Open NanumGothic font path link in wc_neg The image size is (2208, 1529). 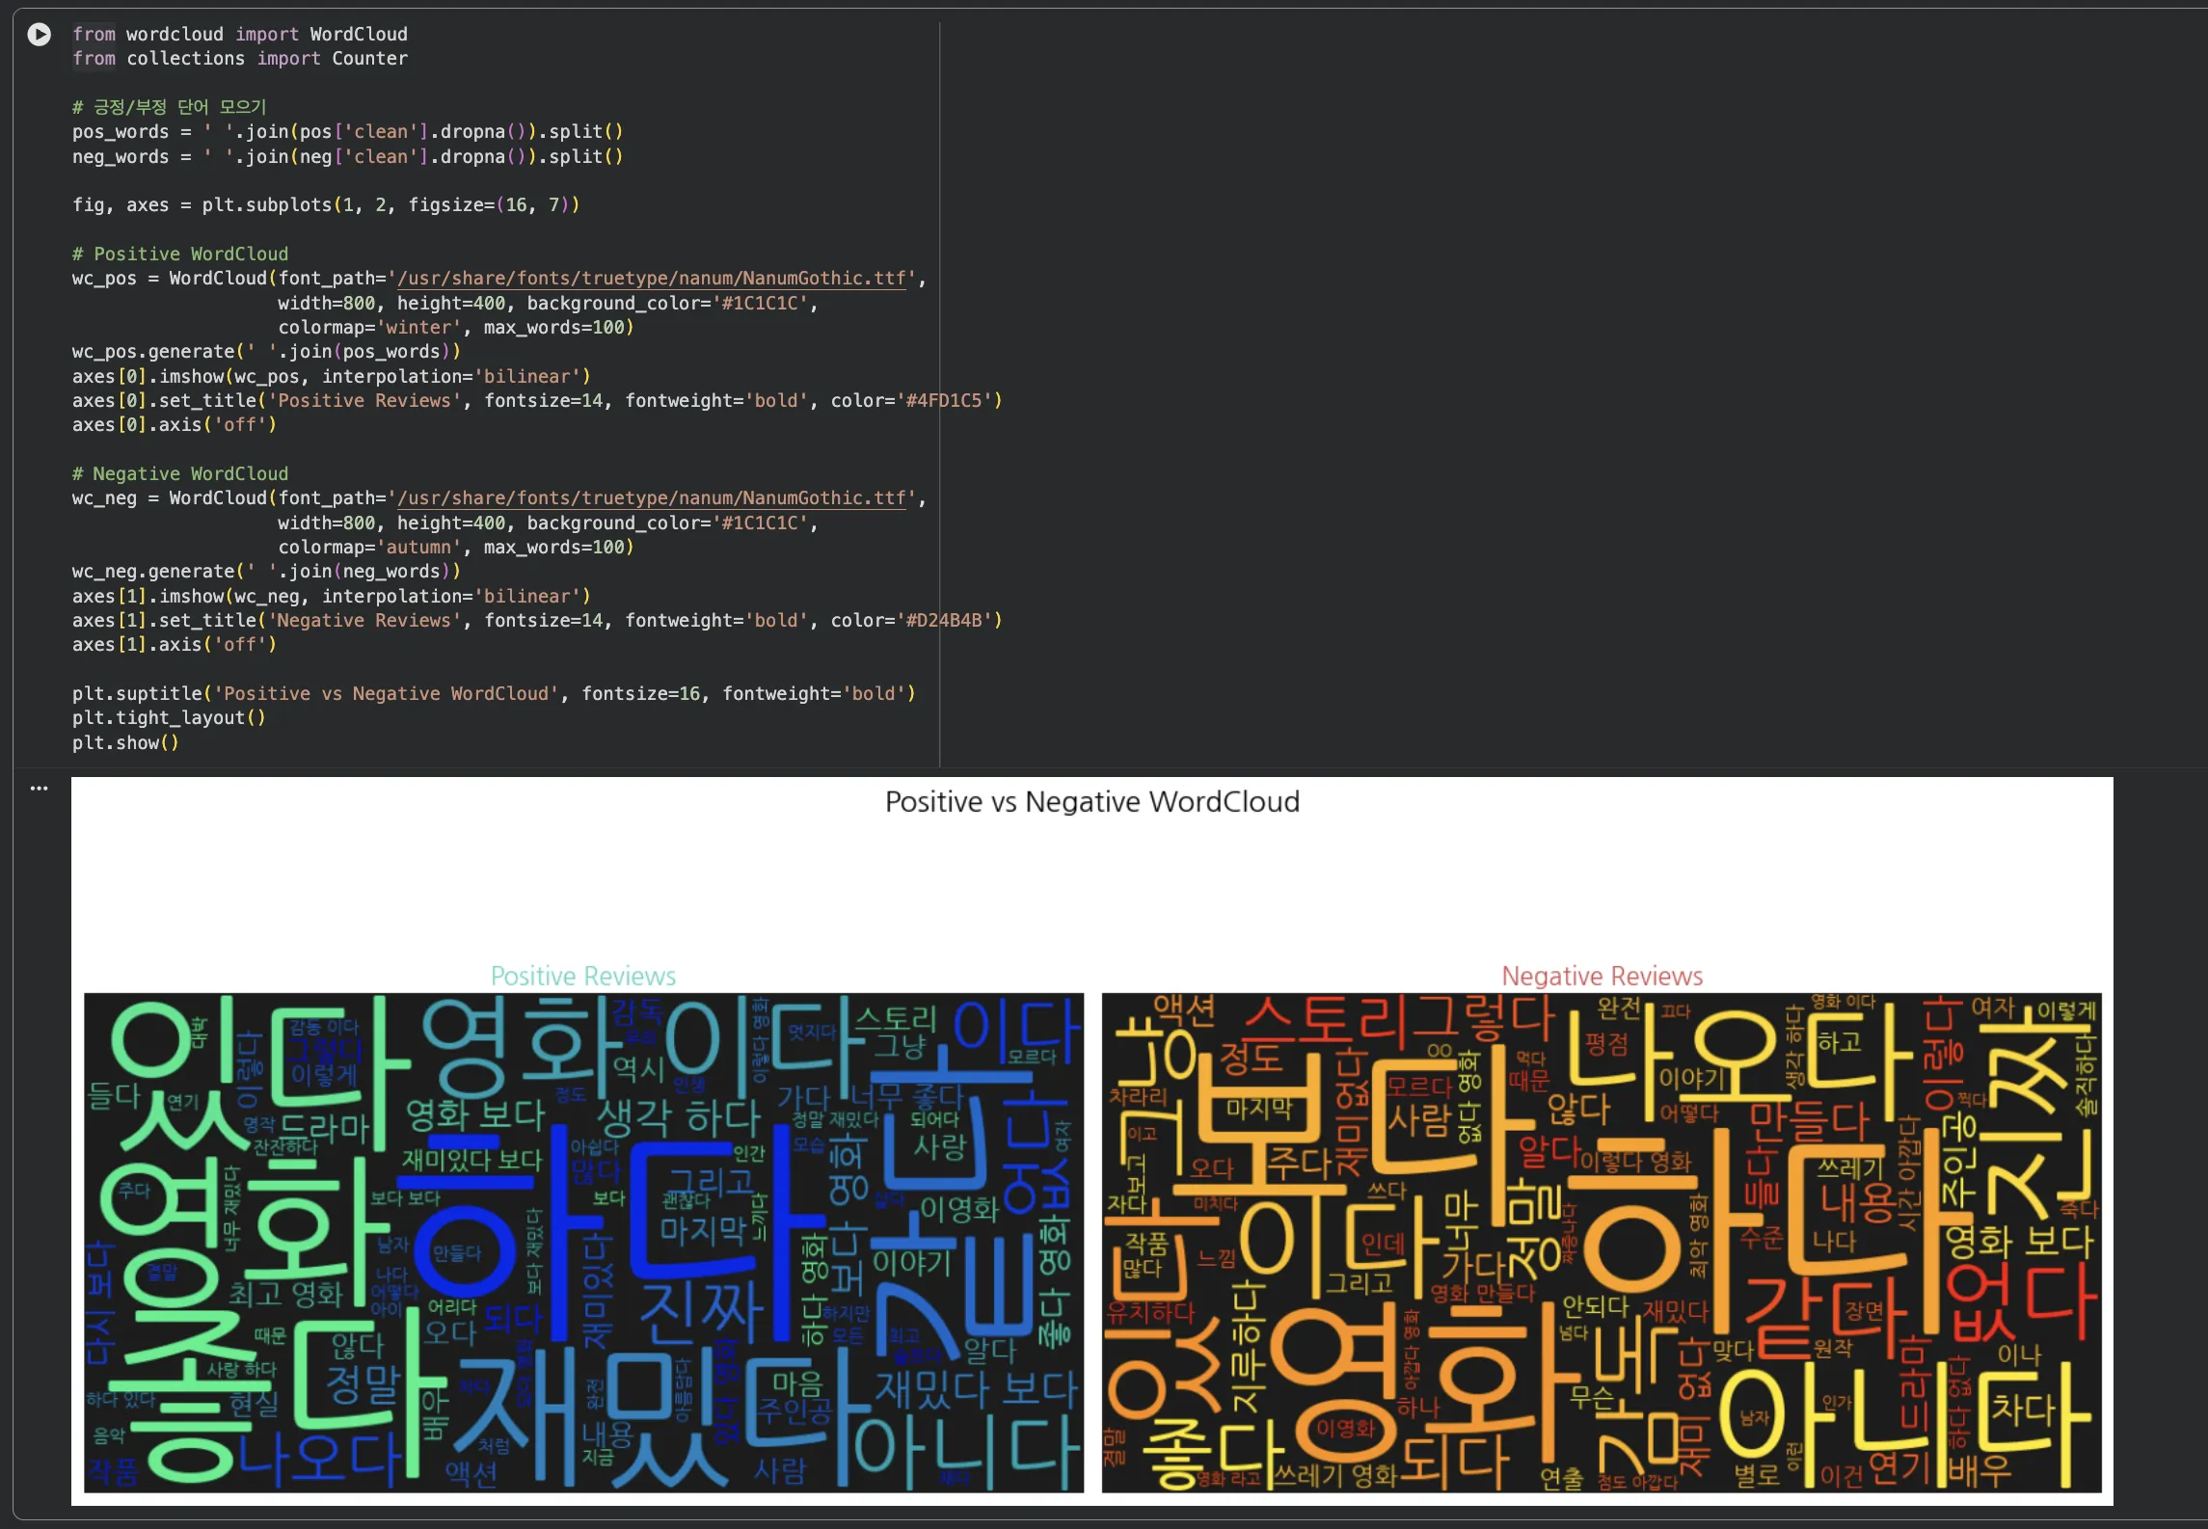point(652,498)
